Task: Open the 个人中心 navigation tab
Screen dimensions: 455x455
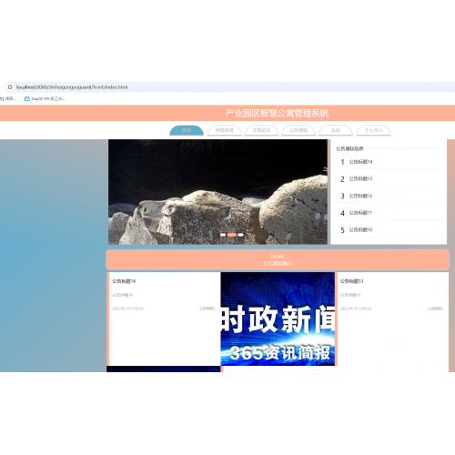Action: [373, 130]
